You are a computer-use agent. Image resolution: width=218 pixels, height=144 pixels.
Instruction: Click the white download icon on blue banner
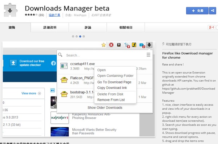[13, 63]
